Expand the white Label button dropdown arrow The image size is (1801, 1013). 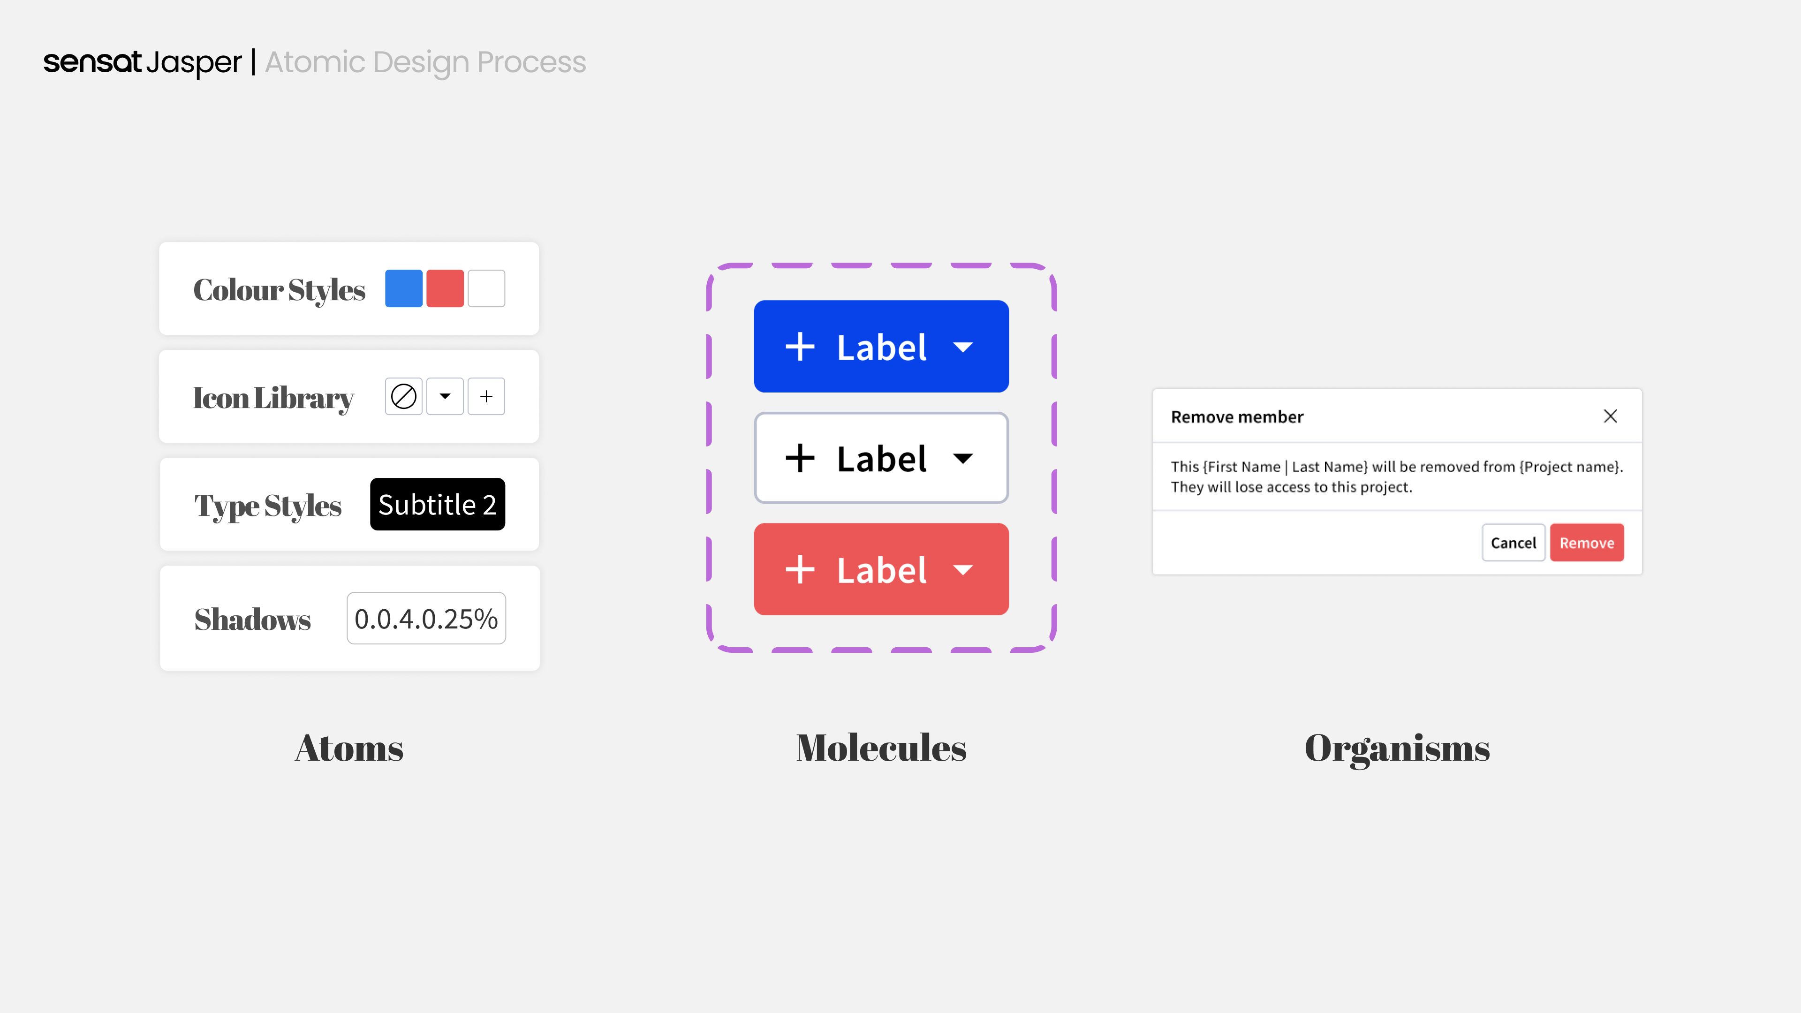tap(963, 459)
